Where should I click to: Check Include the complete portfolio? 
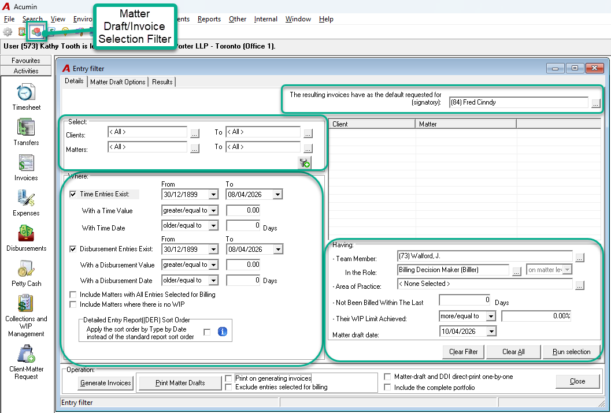pyautogui.click(x=387, y=388)
